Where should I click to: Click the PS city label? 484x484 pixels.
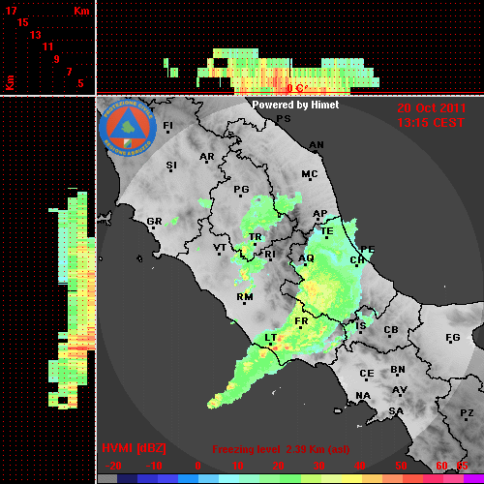tap(284, 119)
